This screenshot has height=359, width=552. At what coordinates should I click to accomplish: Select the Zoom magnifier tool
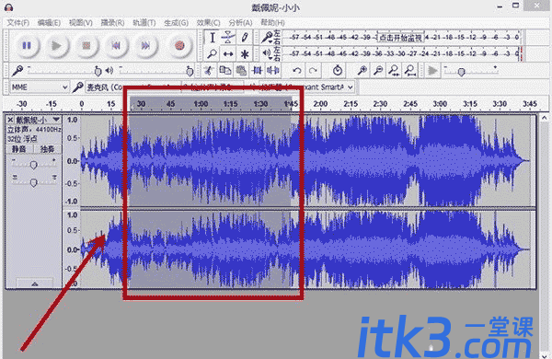point(213,54)
